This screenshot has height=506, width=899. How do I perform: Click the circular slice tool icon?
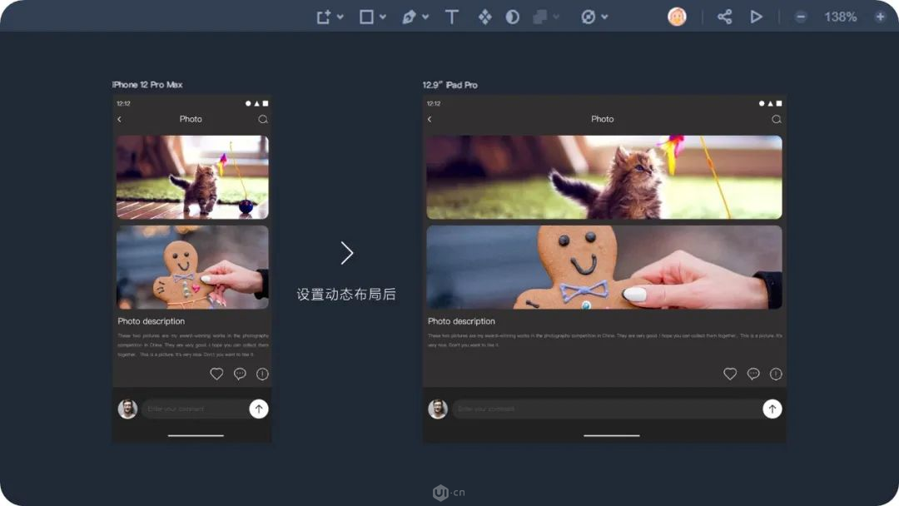tap(588, 17)
